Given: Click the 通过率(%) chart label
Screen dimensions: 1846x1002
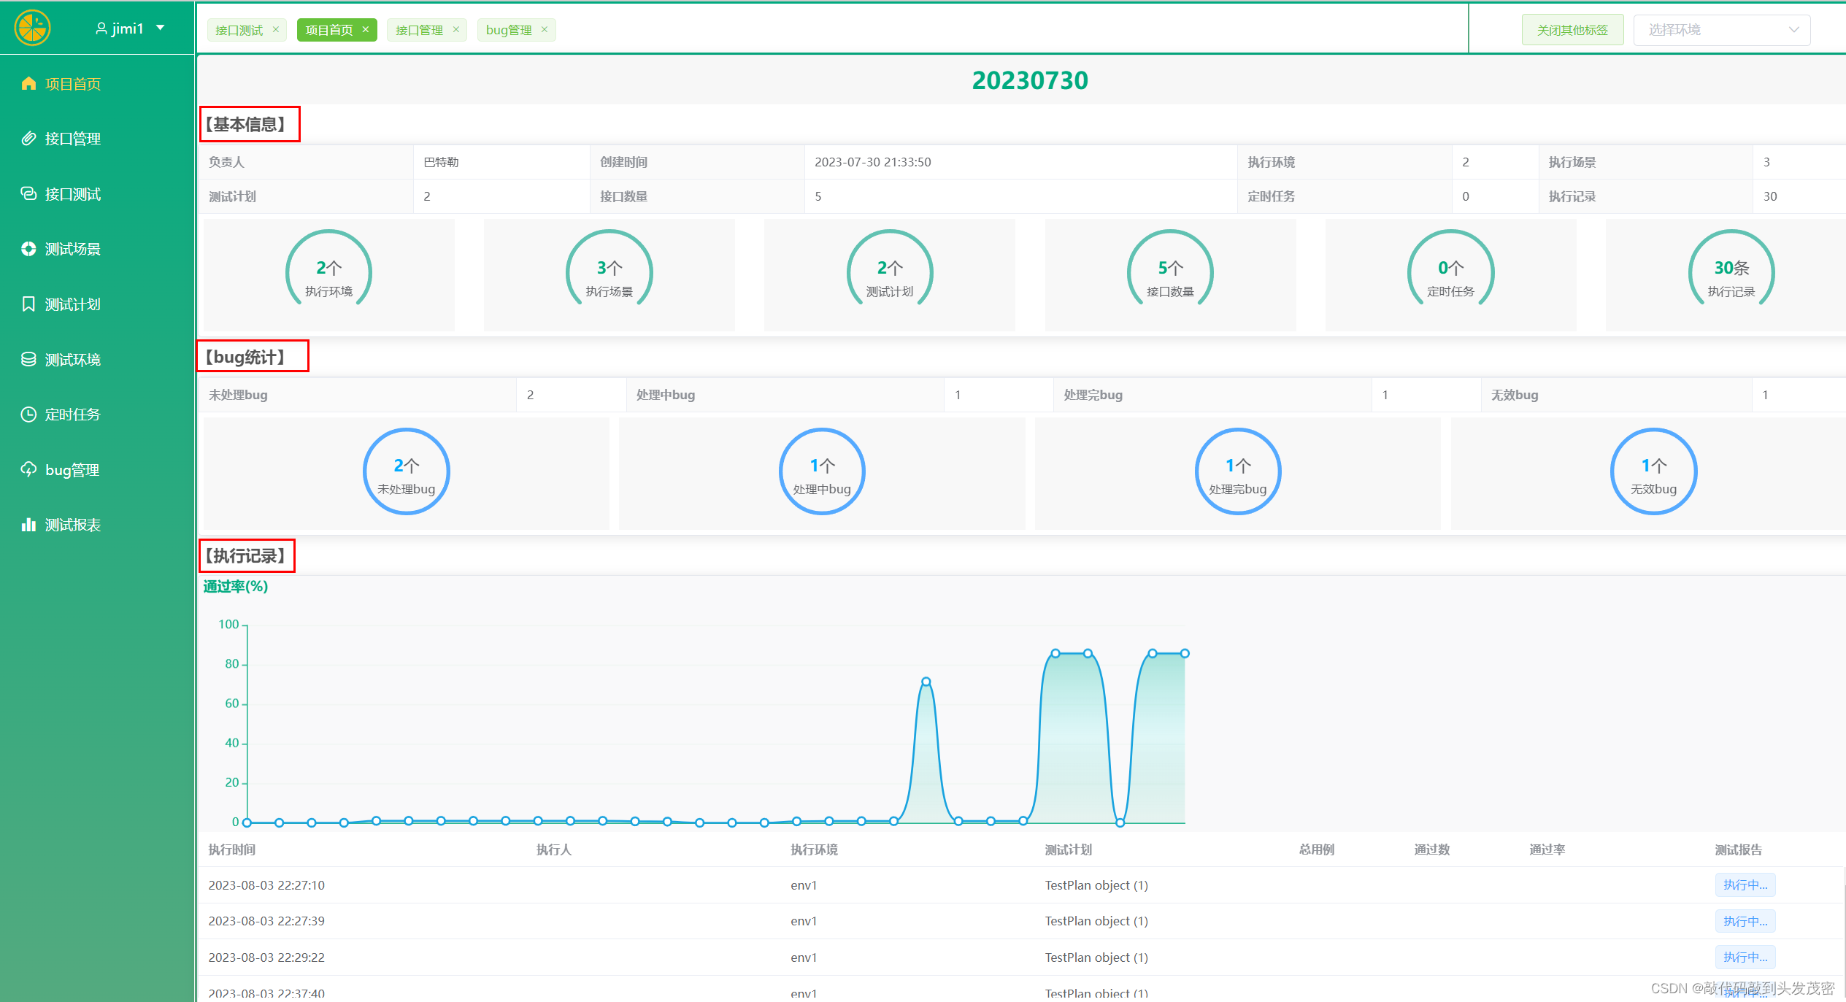Looking at the screenshot, I should coord(236,586).
